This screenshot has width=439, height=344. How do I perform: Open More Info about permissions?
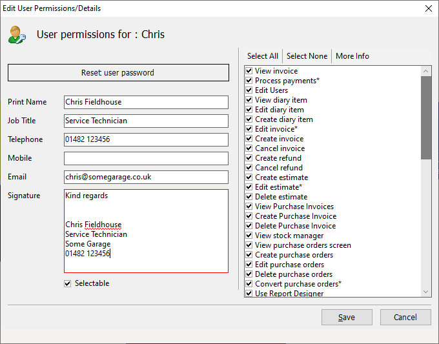tap(352, 56)
